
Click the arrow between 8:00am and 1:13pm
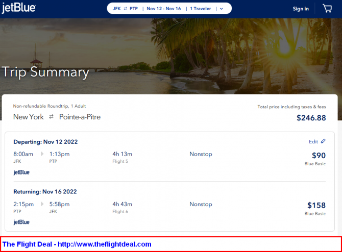click(x=42, y=154)
